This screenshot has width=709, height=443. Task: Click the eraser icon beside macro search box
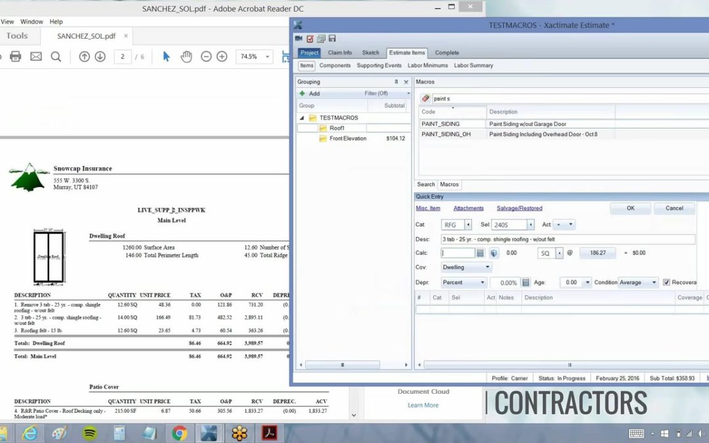pos(425,98)
